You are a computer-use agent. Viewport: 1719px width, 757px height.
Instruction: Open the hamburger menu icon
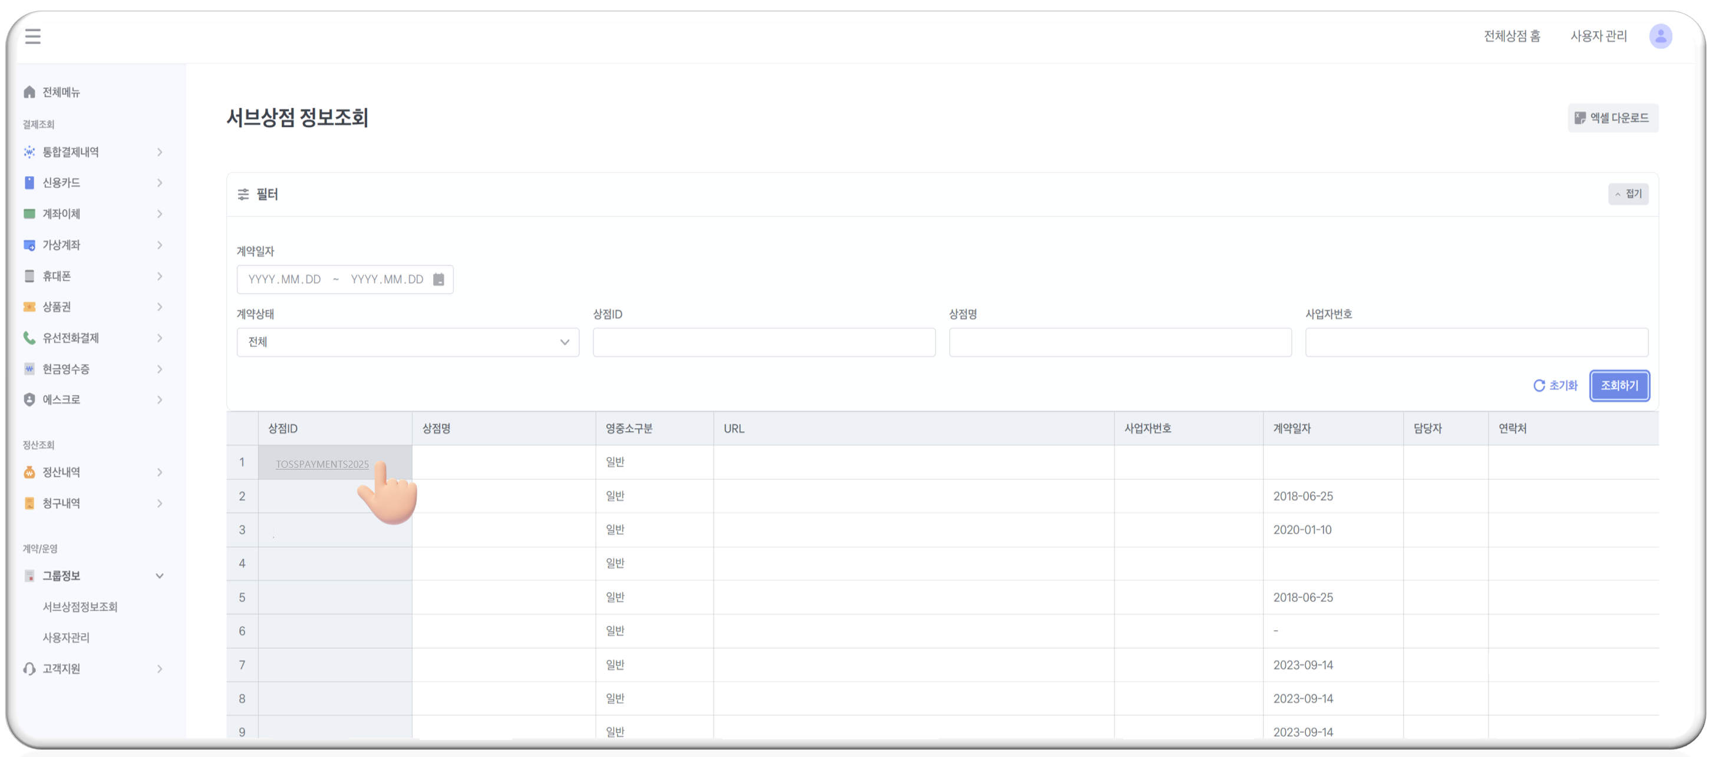tap(32, 36)
